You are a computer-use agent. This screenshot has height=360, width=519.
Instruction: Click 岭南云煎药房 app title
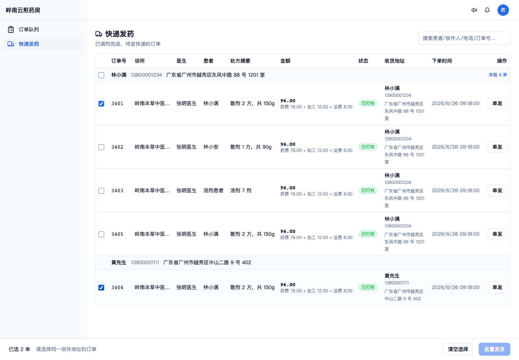tap(23, 10)
